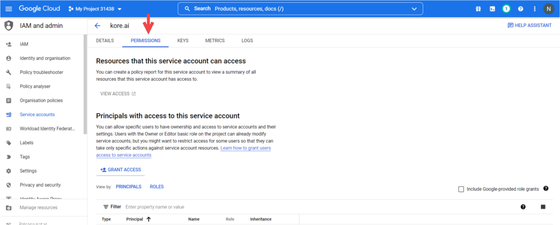The width and height of the screenshot is (560, 225).
Task: Open Cloud Shell terminal icon
Action: point(492,9)
